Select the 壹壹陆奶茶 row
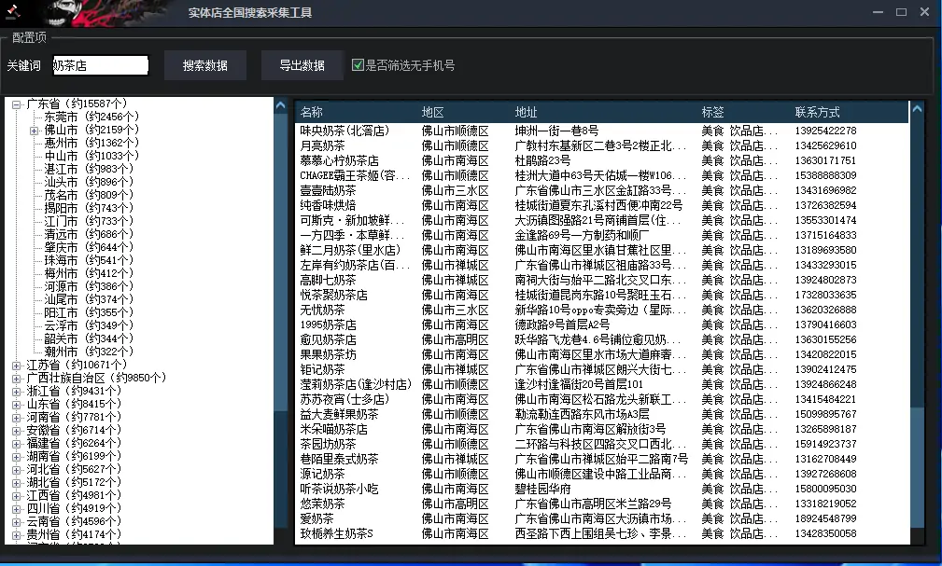Image resolution: width=942 pixels, height=566 pixels. click(602, 190)
